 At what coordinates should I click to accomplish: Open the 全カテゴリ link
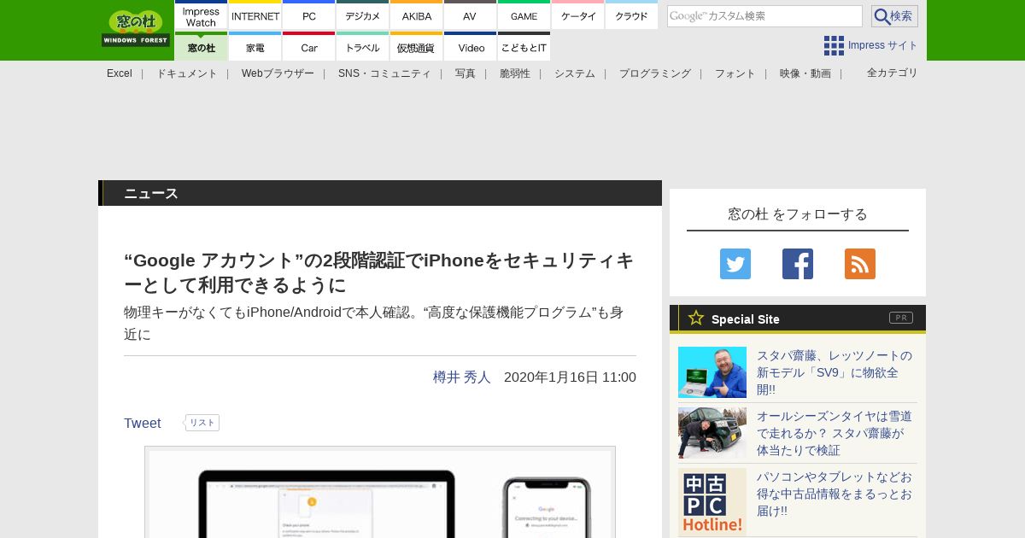click(x=893, y=73)
